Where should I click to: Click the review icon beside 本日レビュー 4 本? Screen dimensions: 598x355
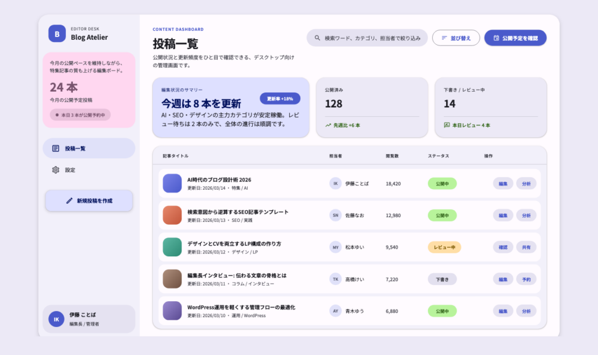click(x=447, y=125)
